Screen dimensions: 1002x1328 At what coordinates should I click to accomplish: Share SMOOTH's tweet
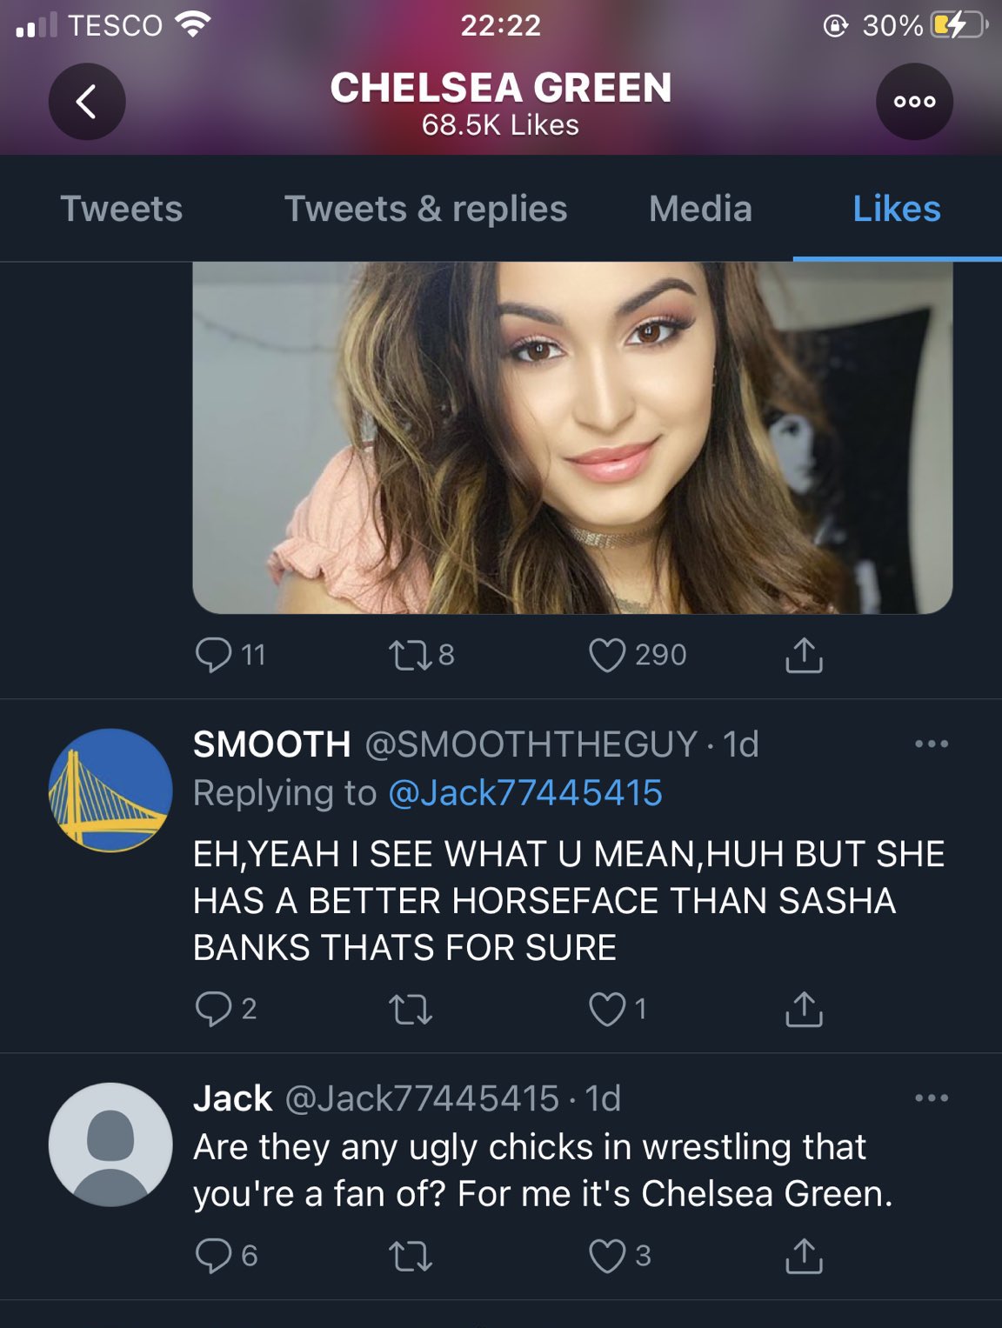click(804, 1009)
